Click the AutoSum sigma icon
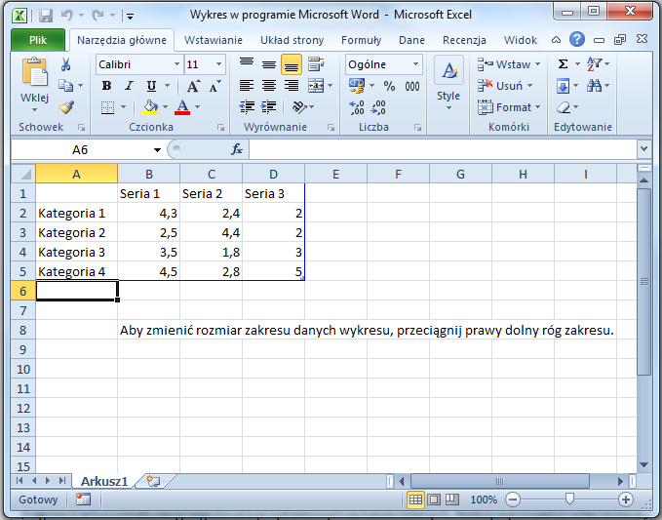The height and width of the screenshot is (520, 662). [563, 64]
